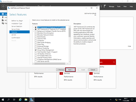136x102 pixels.
Task: Cancel the Add Roles wizard
Action: [93, 70]
